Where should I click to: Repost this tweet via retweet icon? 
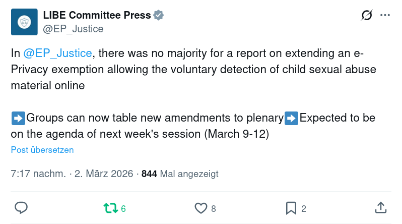tap(110, 208)
